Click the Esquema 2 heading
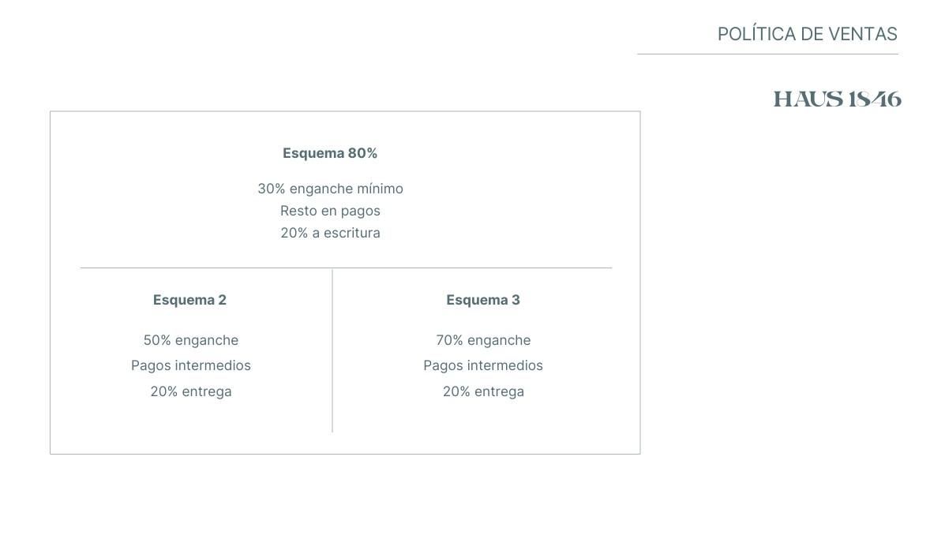Screen dimensions: 945x539 (x=189, y=300)
